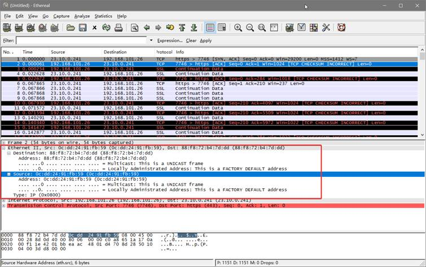
Task: Open a capture file with folder icon
Action: point(71,28)
